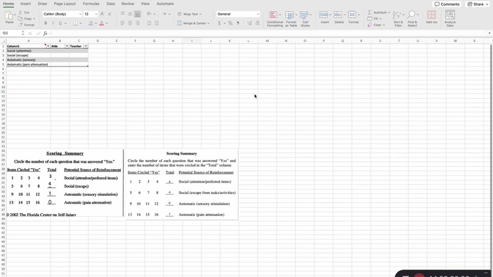Open the cell borders icon
This screenshot has width=493, height=277.
click(76, 24)
